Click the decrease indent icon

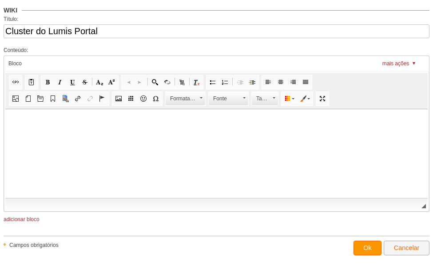point(240,82)
